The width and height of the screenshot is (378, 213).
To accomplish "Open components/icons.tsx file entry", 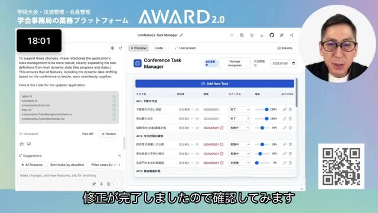I will click(36, 105).
